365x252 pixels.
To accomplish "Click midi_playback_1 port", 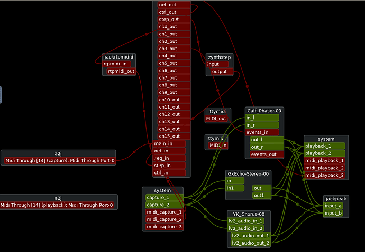I will [324, 161].
